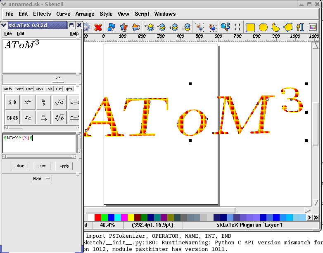Click the ungroup objects icon
The width and height of the screenshot is (323, 253).
point(212,27)
